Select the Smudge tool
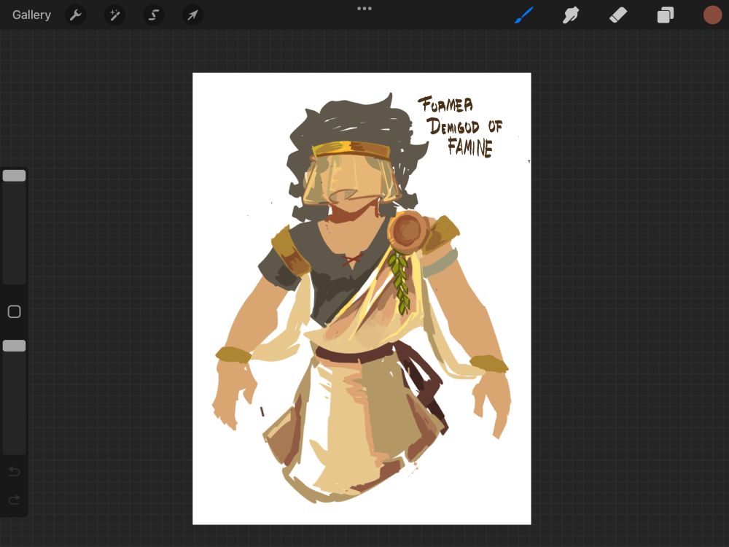 pos(571,15)
